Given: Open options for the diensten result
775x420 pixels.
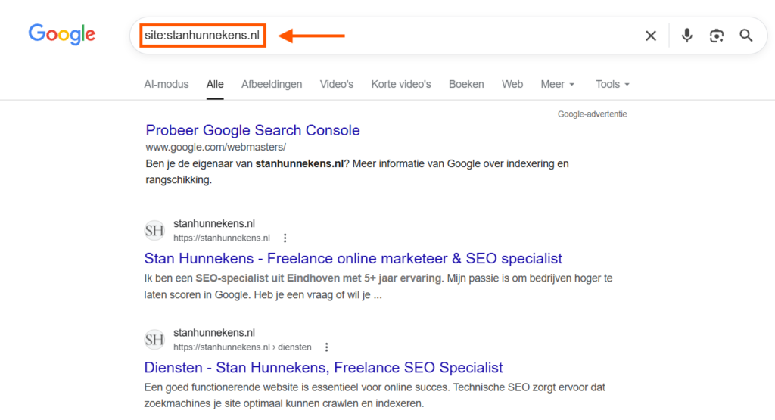Looking at the screenshot, I should click(x=326, y=347).
